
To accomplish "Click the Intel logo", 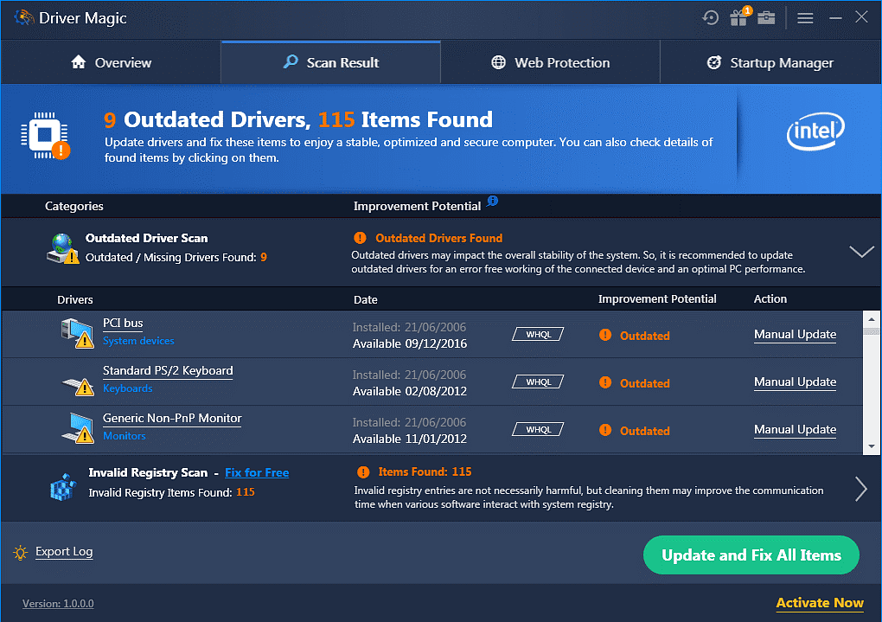I will tap(815, 132).
